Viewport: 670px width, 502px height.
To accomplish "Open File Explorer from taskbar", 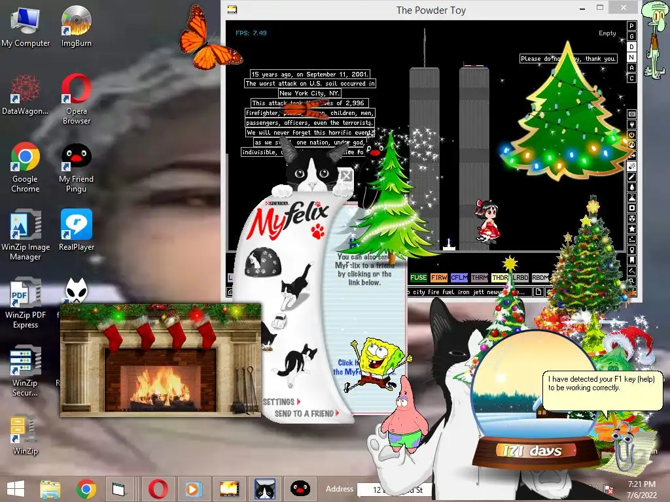I will 50,489.
